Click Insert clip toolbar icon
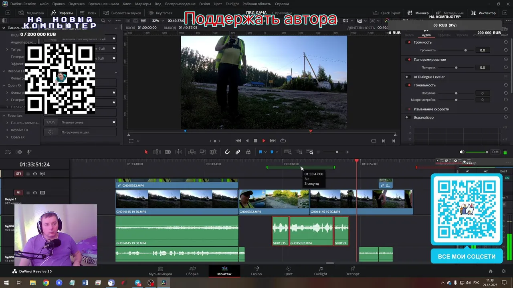This screenshot has width=513, height=288. [192, 152]
